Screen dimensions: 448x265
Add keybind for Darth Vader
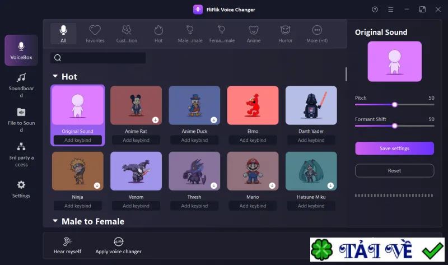pyautogui.click(x=311, y=140)
